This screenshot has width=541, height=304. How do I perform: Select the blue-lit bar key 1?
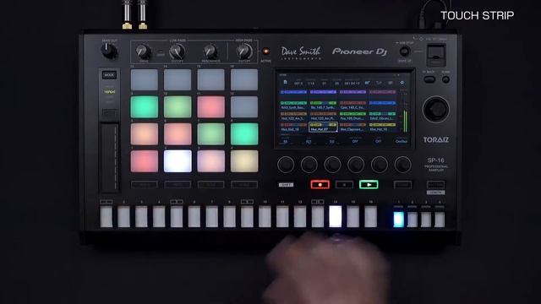pos(398,220)
